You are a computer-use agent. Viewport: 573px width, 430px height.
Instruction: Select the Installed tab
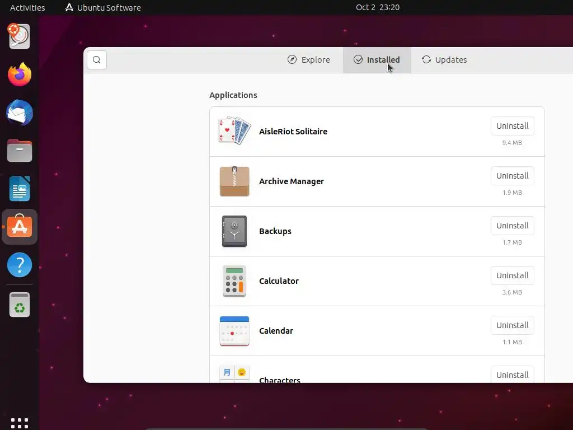point(377,60)
